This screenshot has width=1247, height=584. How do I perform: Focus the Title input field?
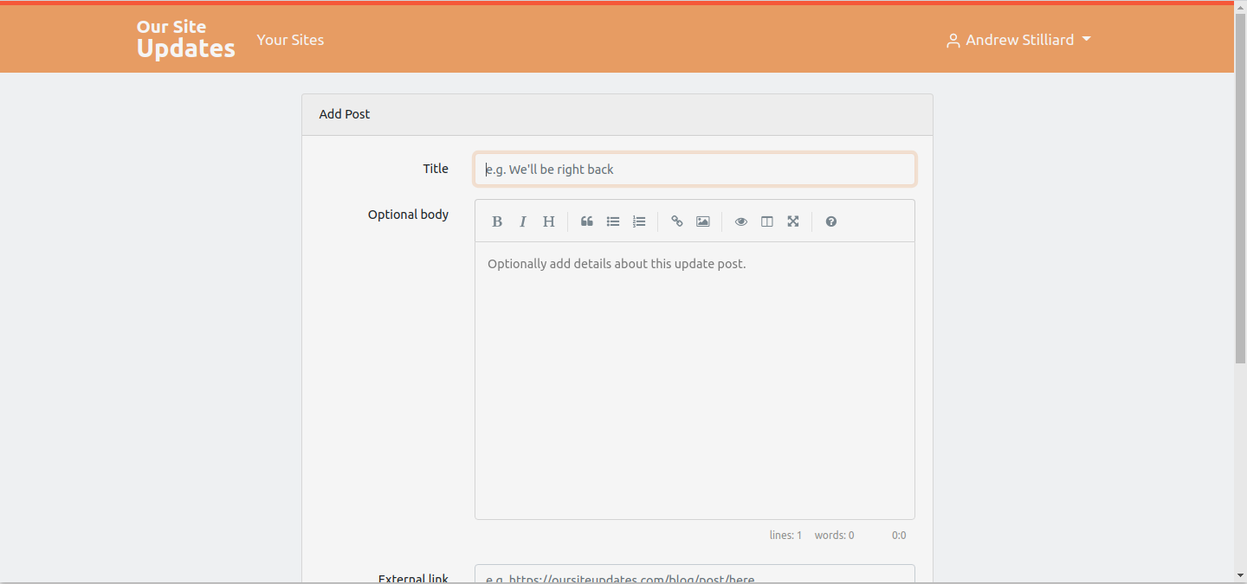point(695,170)
